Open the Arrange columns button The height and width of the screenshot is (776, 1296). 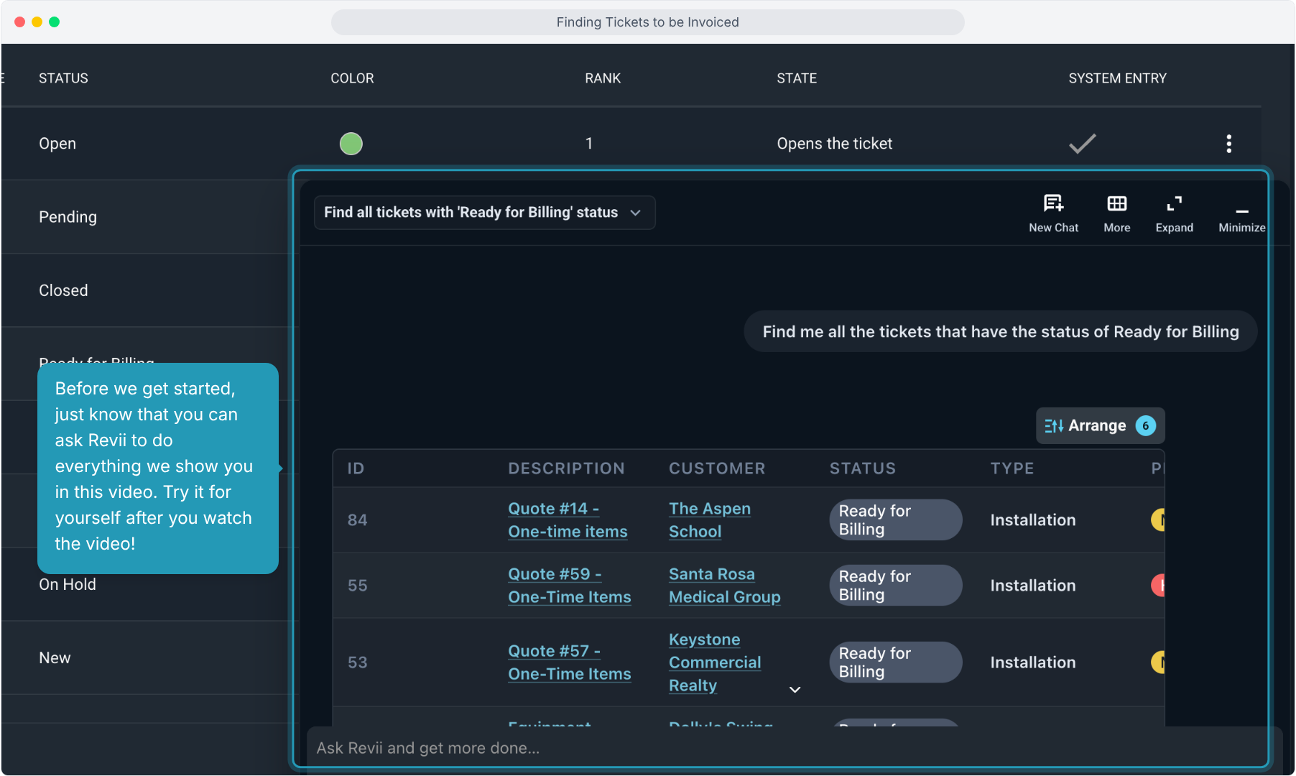pos(1100,426)
